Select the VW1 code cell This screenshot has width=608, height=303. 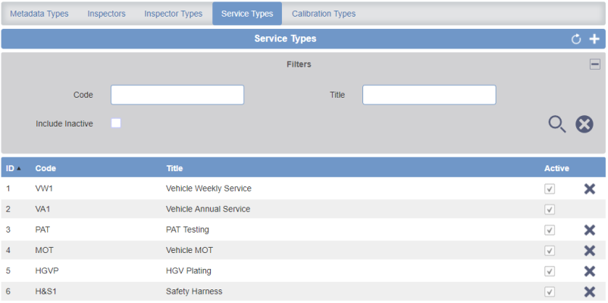pyautogui.click(x=43, y=189)
